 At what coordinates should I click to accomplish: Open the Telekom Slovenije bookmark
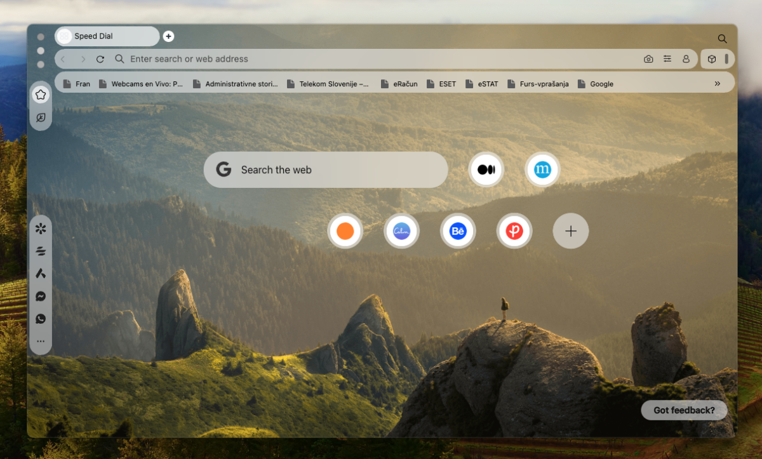[x=328, y=84]
